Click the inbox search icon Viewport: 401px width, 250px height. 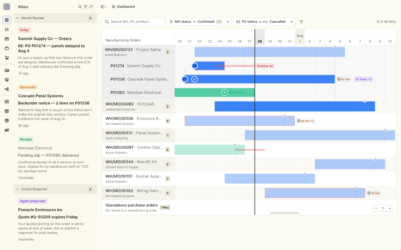[80, 7]
